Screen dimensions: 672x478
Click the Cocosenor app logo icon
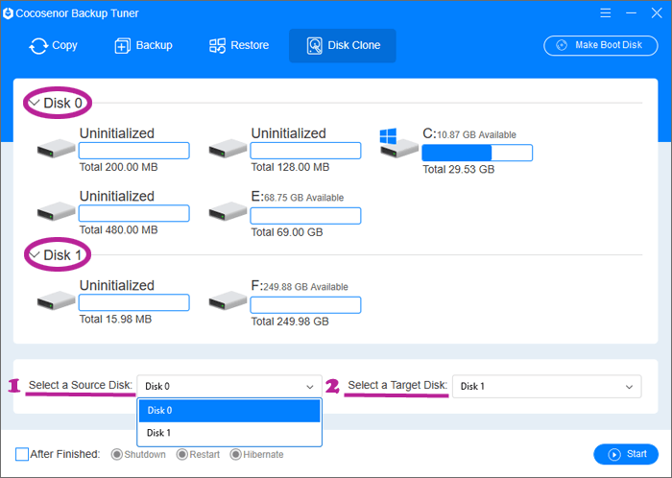[x=8, y=13]
